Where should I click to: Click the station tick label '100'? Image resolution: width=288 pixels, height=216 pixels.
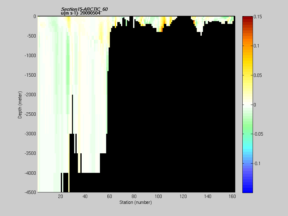pos(158,196)
